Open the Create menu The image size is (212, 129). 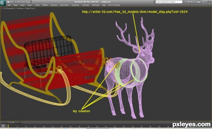pos(37,5)
